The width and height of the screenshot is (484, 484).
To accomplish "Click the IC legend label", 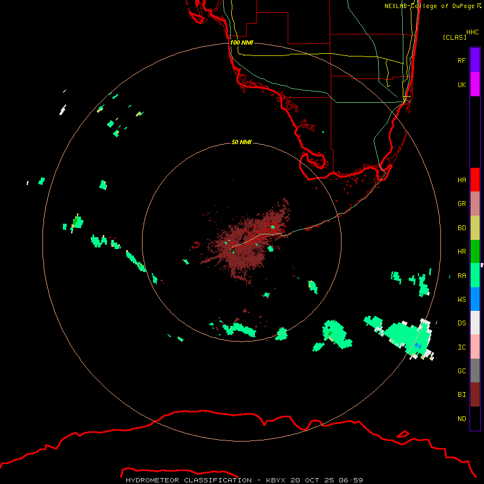I will coord(461,347).
